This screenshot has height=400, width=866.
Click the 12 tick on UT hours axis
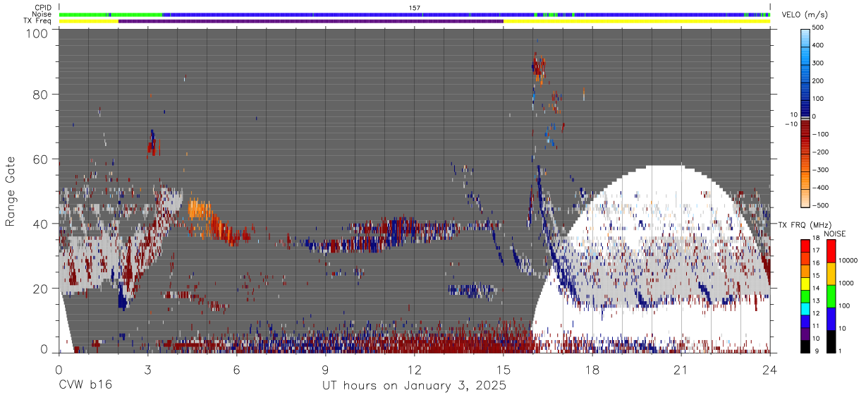(x=415, y=369)
